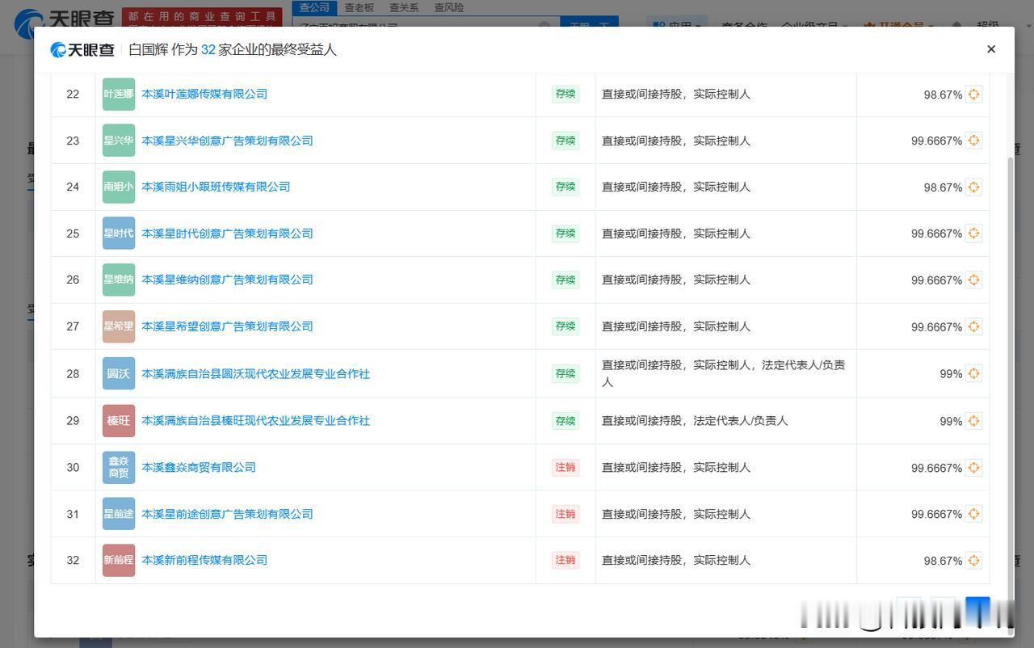
Task: Click 直接或间接持股，法定代表人/负责人 for 榛旺
Action: [x=695, y=421]
